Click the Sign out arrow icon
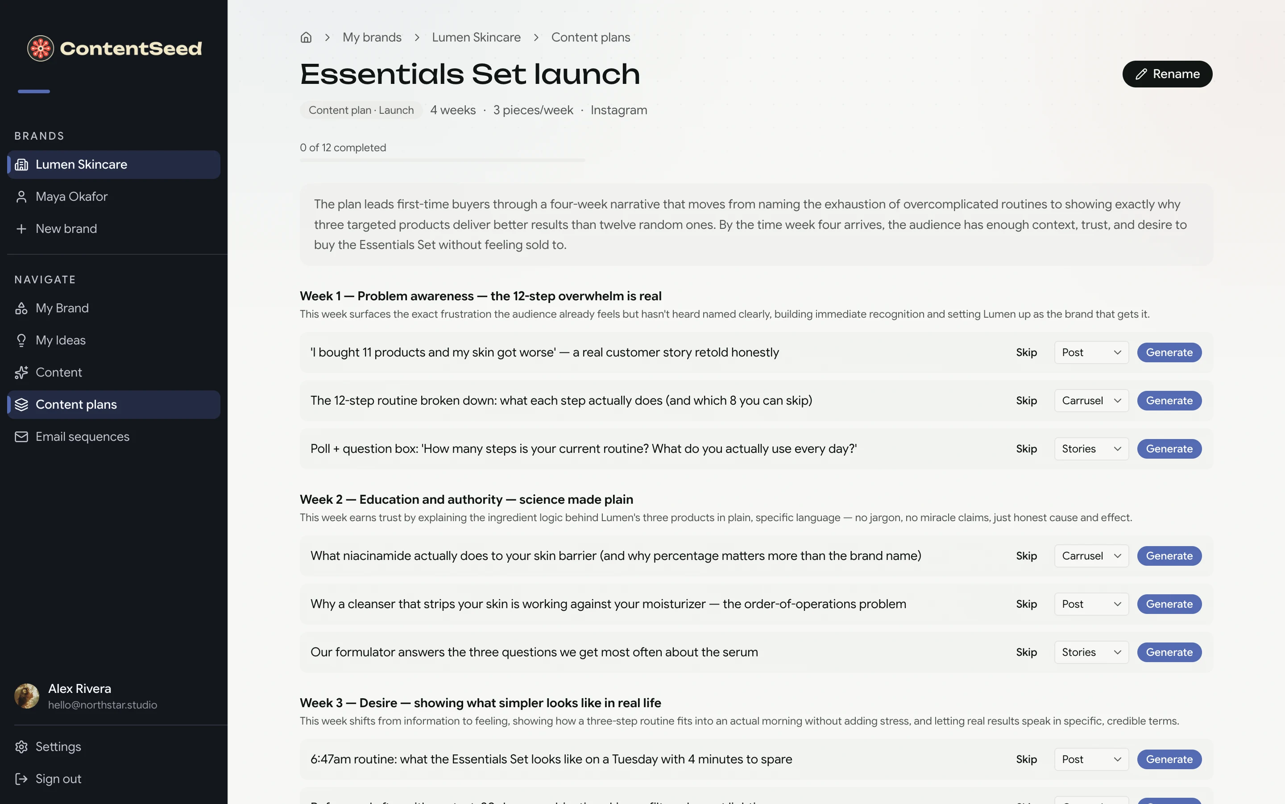Viewport: 1285px width, 804px height. click(21, 779)
